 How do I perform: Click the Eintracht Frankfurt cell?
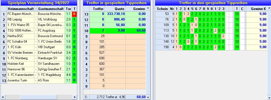click(x=51, y=53)
